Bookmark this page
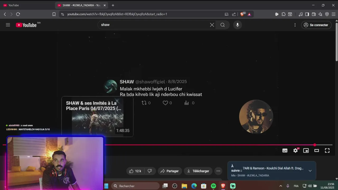Viewport: 338px width, 190px height. [x=54, y=14]
